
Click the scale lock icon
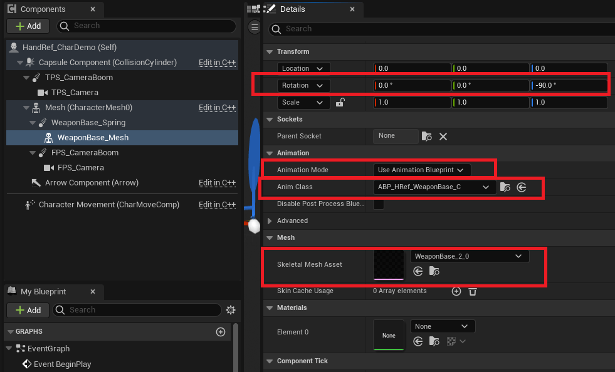coord(340,103)
